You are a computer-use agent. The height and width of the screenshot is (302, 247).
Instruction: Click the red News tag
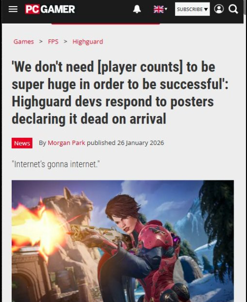click(x=22, y=143)
